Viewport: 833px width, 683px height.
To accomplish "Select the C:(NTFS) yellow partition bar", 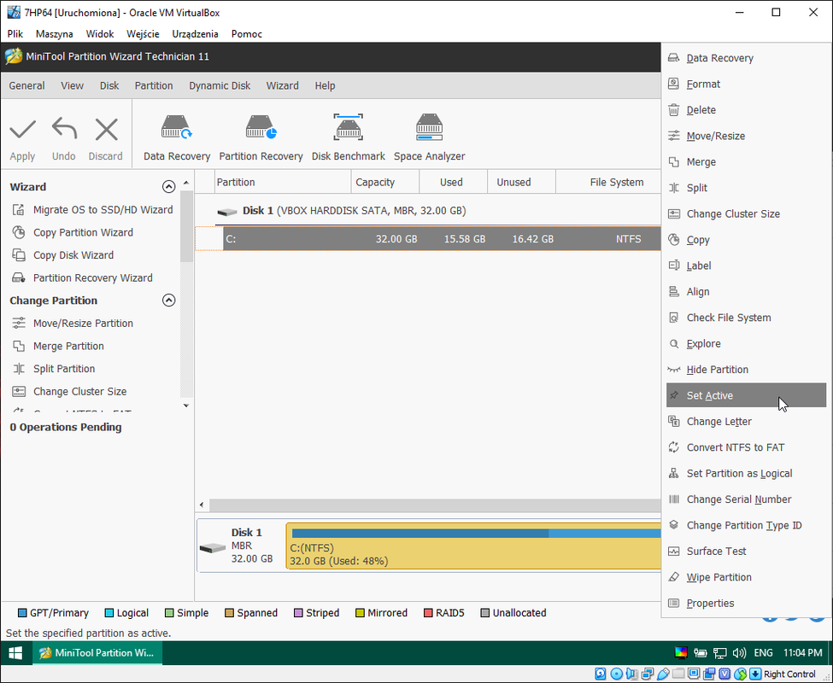I will click(x=473, y=546).
